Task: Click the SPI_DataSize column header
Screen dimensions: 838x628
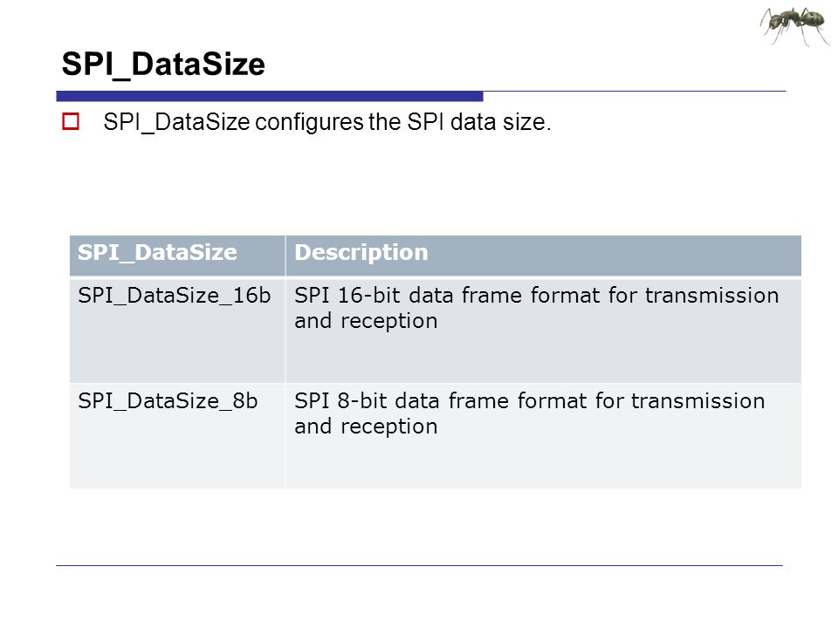Action: [177, 256]
